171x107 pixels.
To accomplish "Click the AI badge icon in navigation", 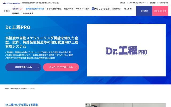I will 93,9.
